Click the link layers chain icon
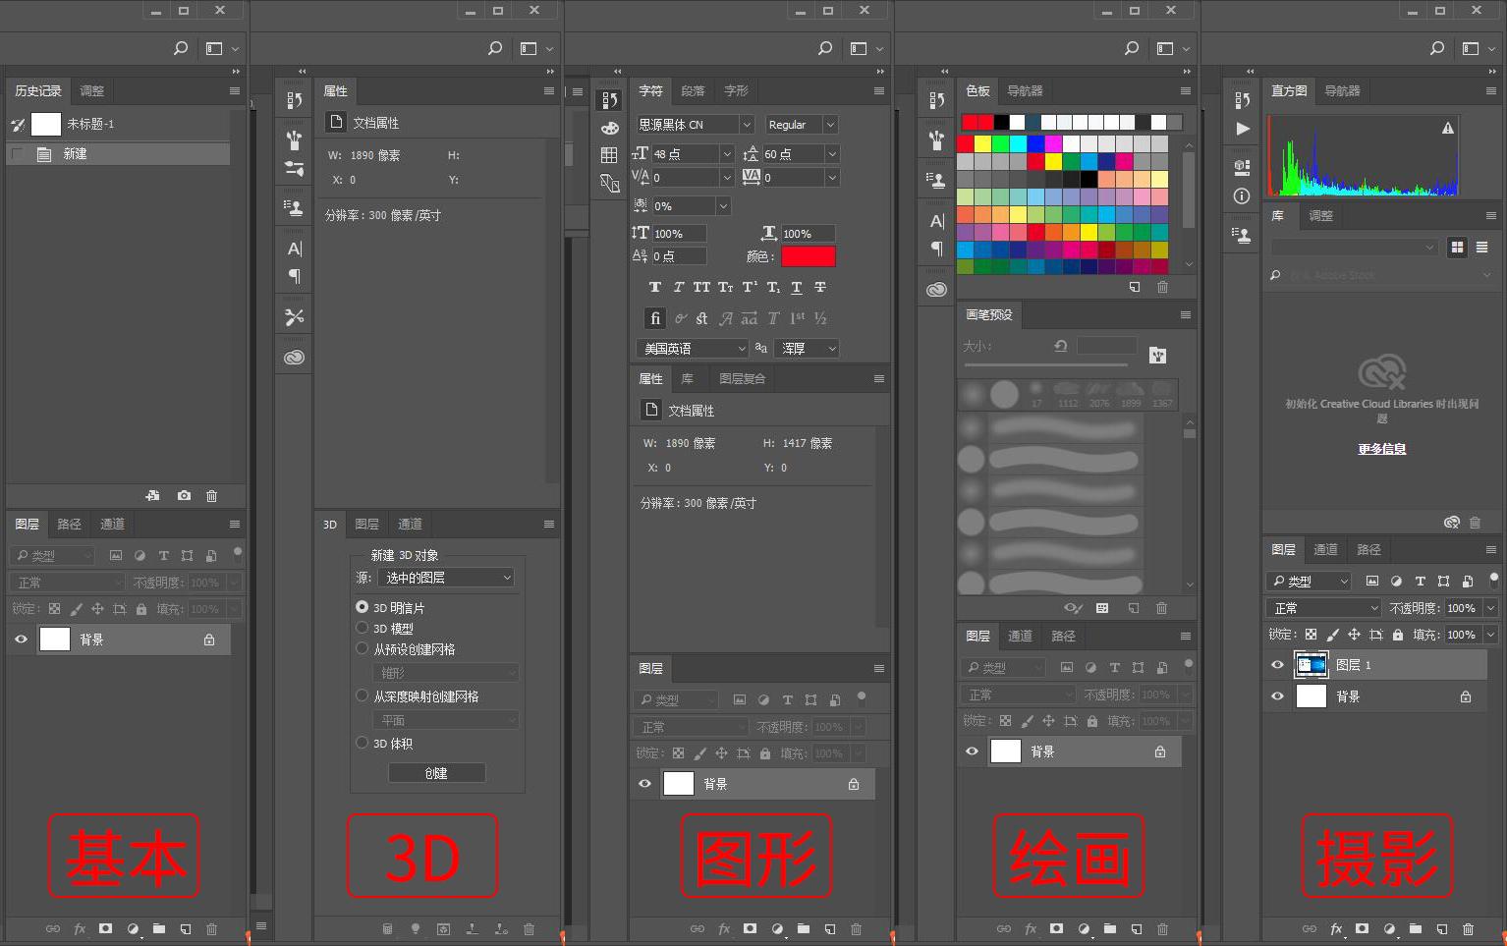Viewport: 1507px width, 946px height. tap(698, 928)
